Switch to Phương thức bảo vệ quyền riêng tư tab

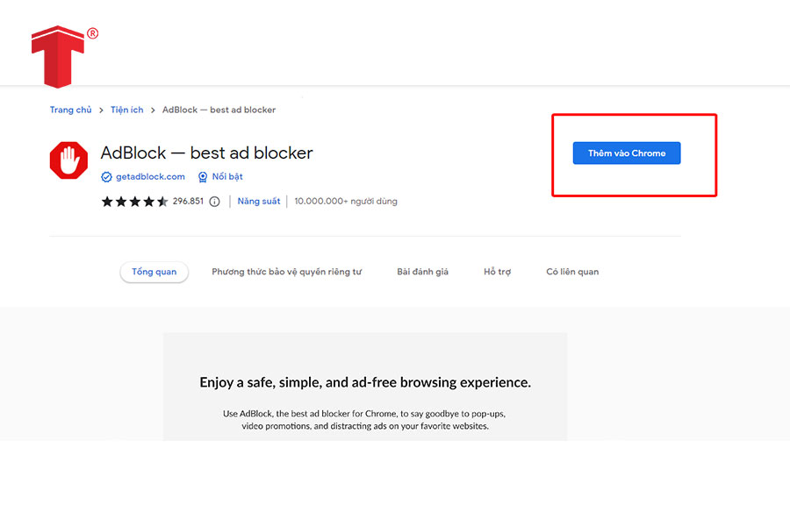(x=287, y=272)
